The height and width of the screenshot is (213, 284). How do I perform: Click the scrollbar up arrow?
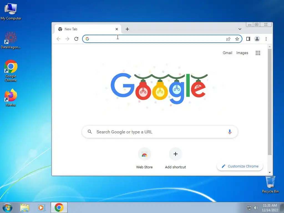coord(270,47)
